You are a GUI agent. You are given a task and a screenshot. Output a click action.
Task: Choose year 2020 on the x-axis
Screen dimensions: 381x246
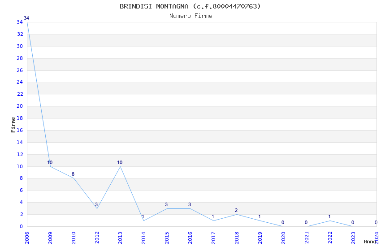coord(284,238)
